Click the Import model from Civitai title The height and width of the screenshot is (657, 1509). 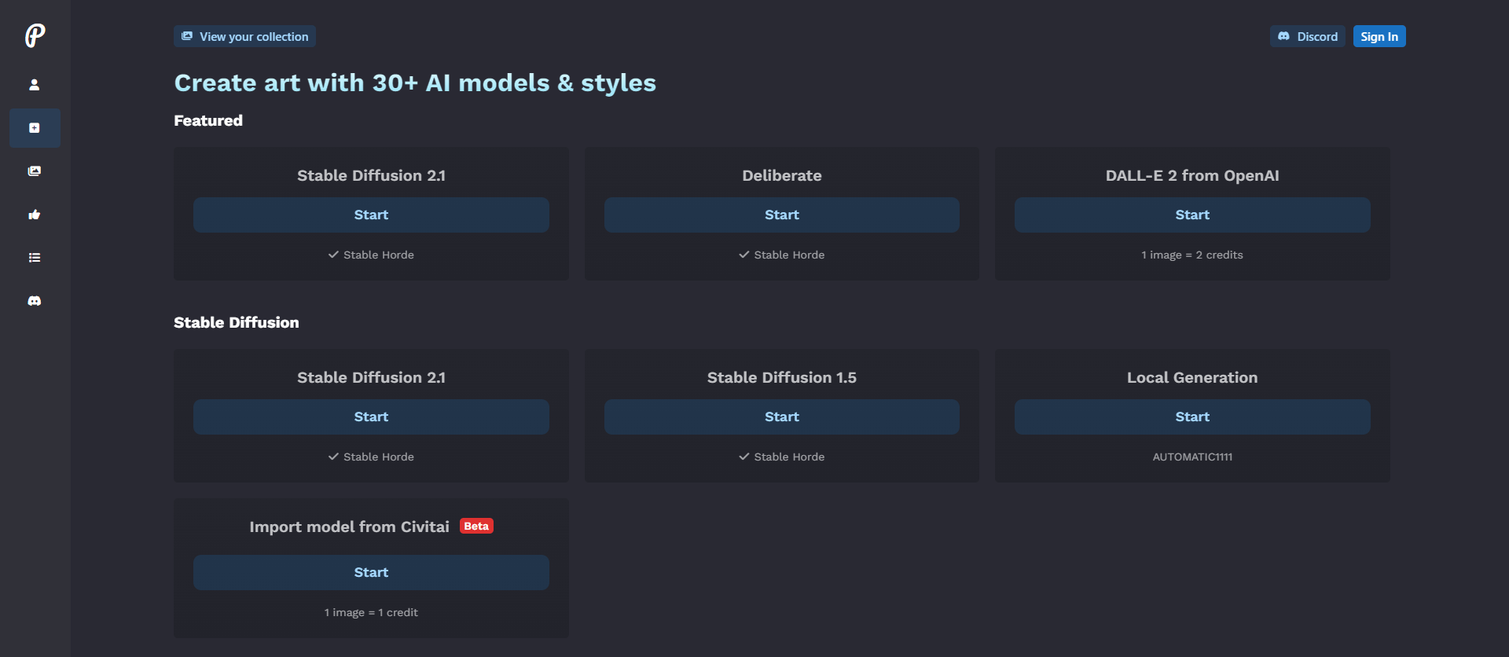[349, 527]
